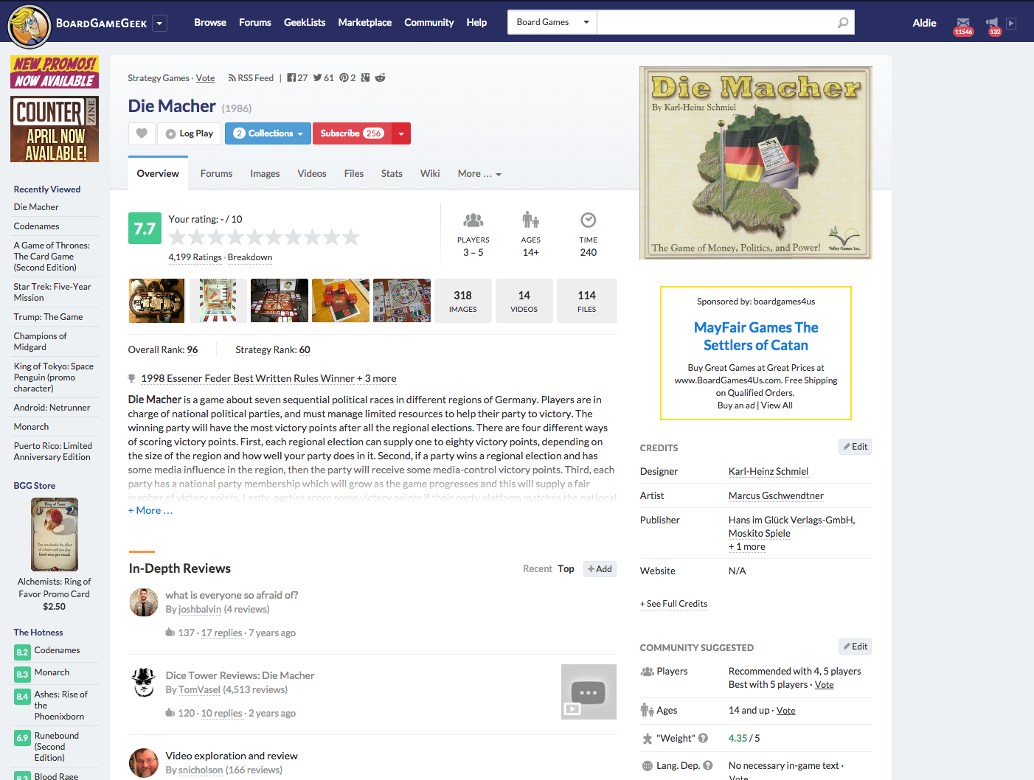The width and height of the screenshot is (1034, 780).
Task: Click thumbs up icon on joshbalvin review
Action: click(170, 633)
